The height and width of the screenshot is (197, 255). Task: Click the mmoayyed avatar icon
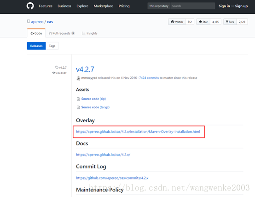click(x=78, y=78)
